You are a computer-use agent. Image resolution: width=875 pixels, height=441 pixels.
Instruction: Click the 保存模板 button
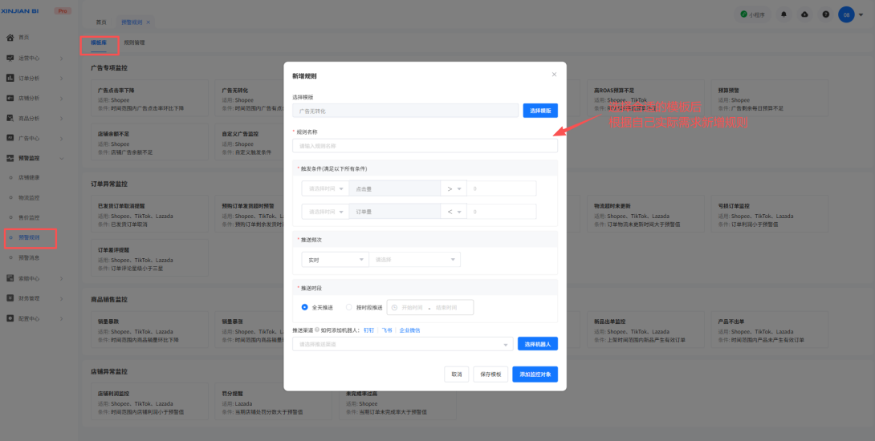coord(490,374)
